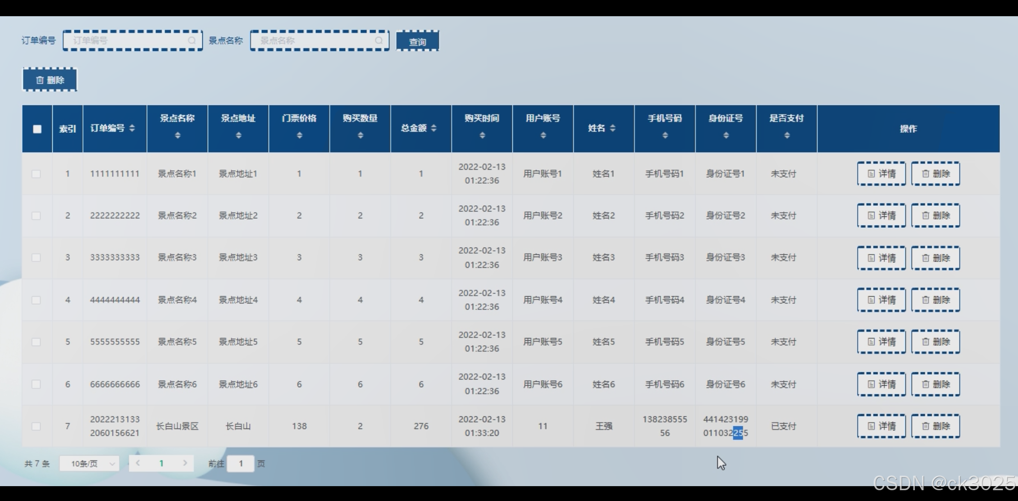Go to next page arrow
The height and width of the screenshot is (501, 1018).
pyautogui.click(x=185, y=463)
